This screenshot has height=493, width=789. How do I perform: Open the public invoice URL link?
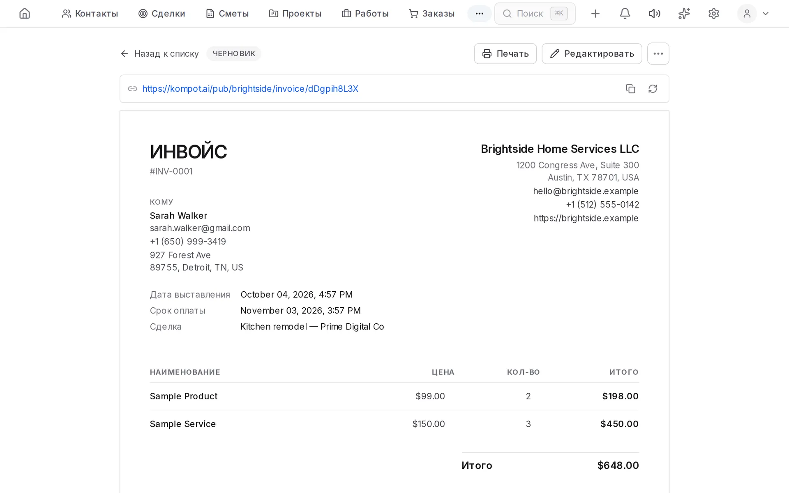coord(250,89)
